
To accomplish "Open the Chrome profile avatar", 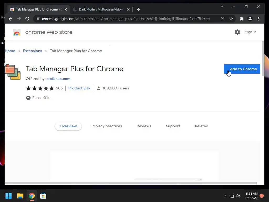I will (250, 19).
